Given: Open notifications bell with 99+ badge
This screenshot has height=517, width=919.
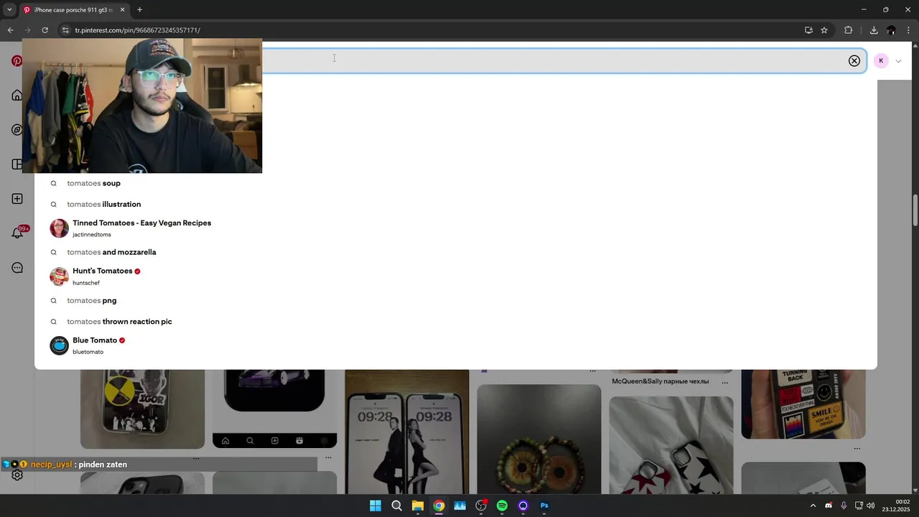Looking at the screenshot, I should tap(17, 233).
